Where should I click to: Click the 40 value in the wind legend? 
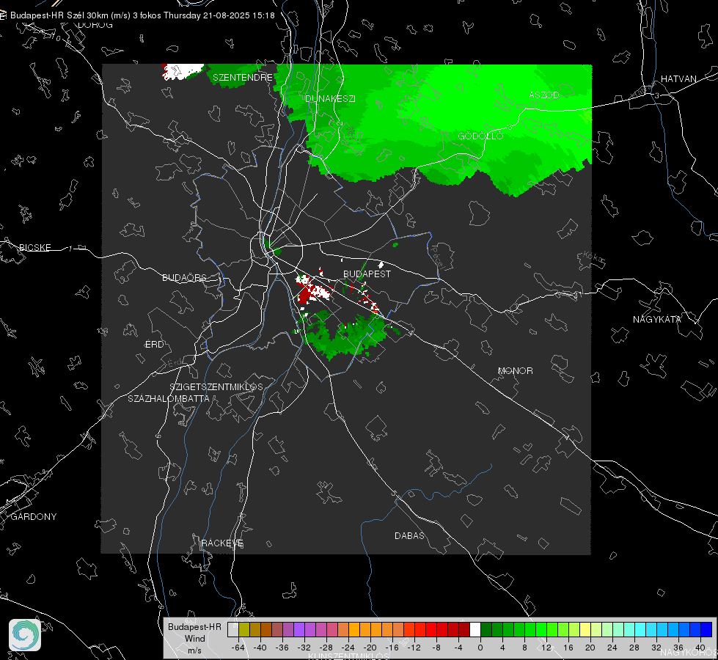[x=700, y=648]
